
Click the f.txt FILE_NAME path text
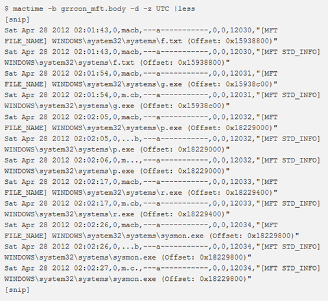coord(117,41)
